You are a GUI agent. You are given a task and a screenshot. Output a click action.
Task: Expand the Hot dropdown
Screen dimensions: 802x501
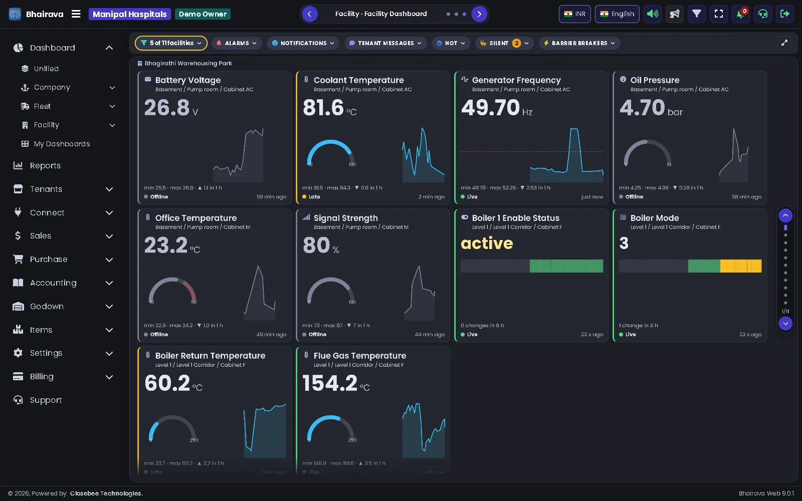click(x=451, y=43)
